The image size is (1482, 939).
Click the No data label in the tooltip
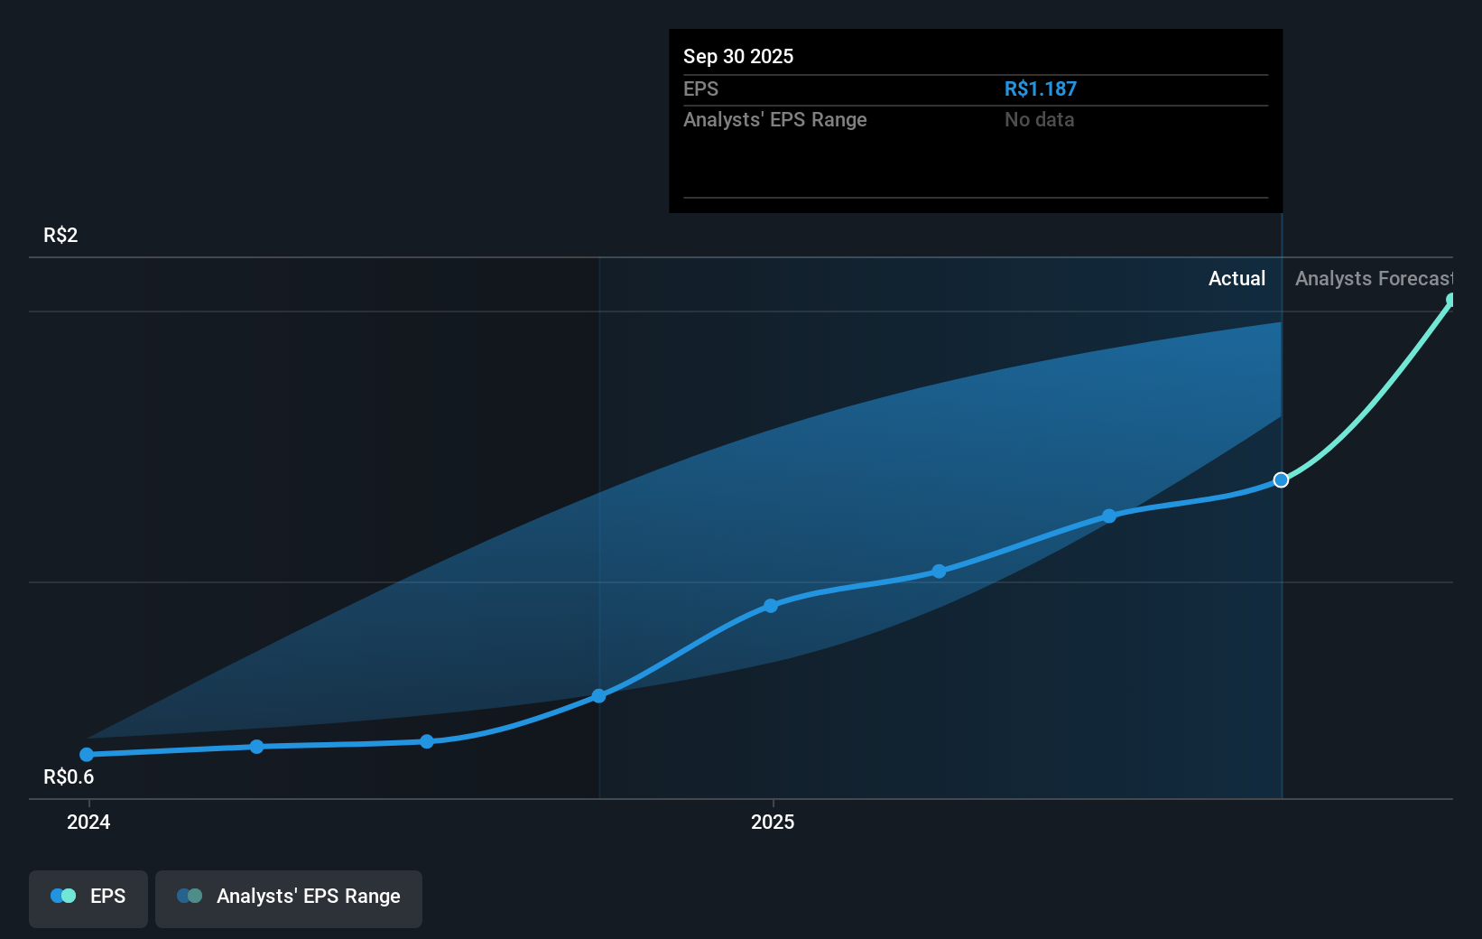(1039, 119)
